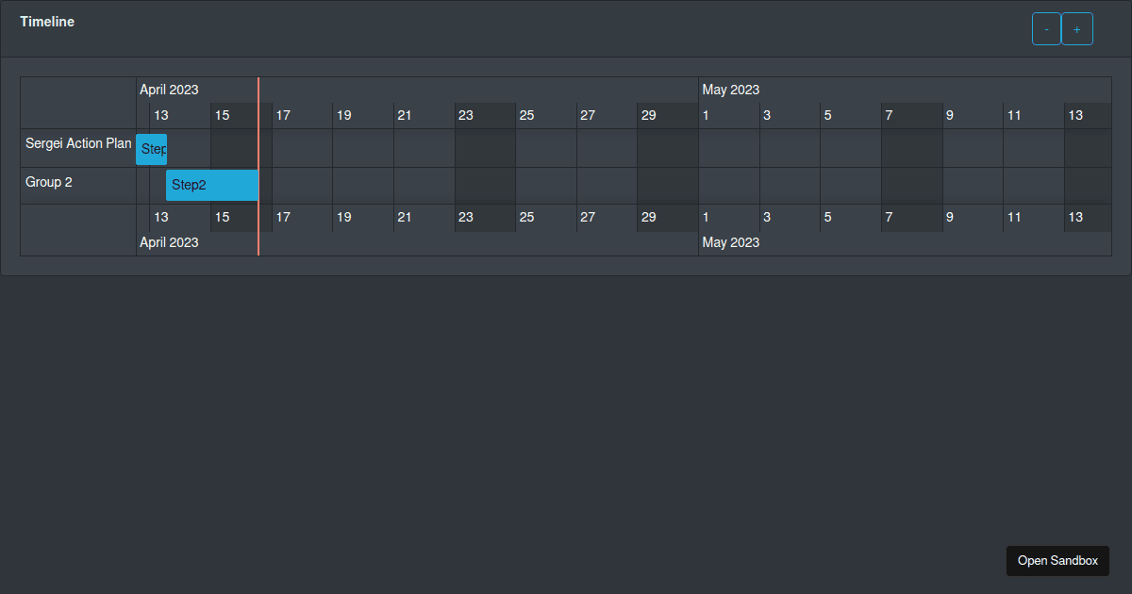1132x594 pixels.
Task: Click the zoom out minus button
Action: [1045, 28]
